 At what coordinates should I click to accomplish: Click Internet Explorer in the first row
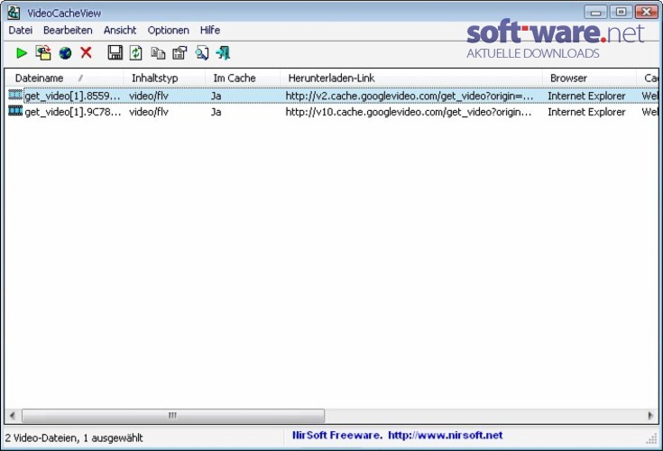point(586,96)
